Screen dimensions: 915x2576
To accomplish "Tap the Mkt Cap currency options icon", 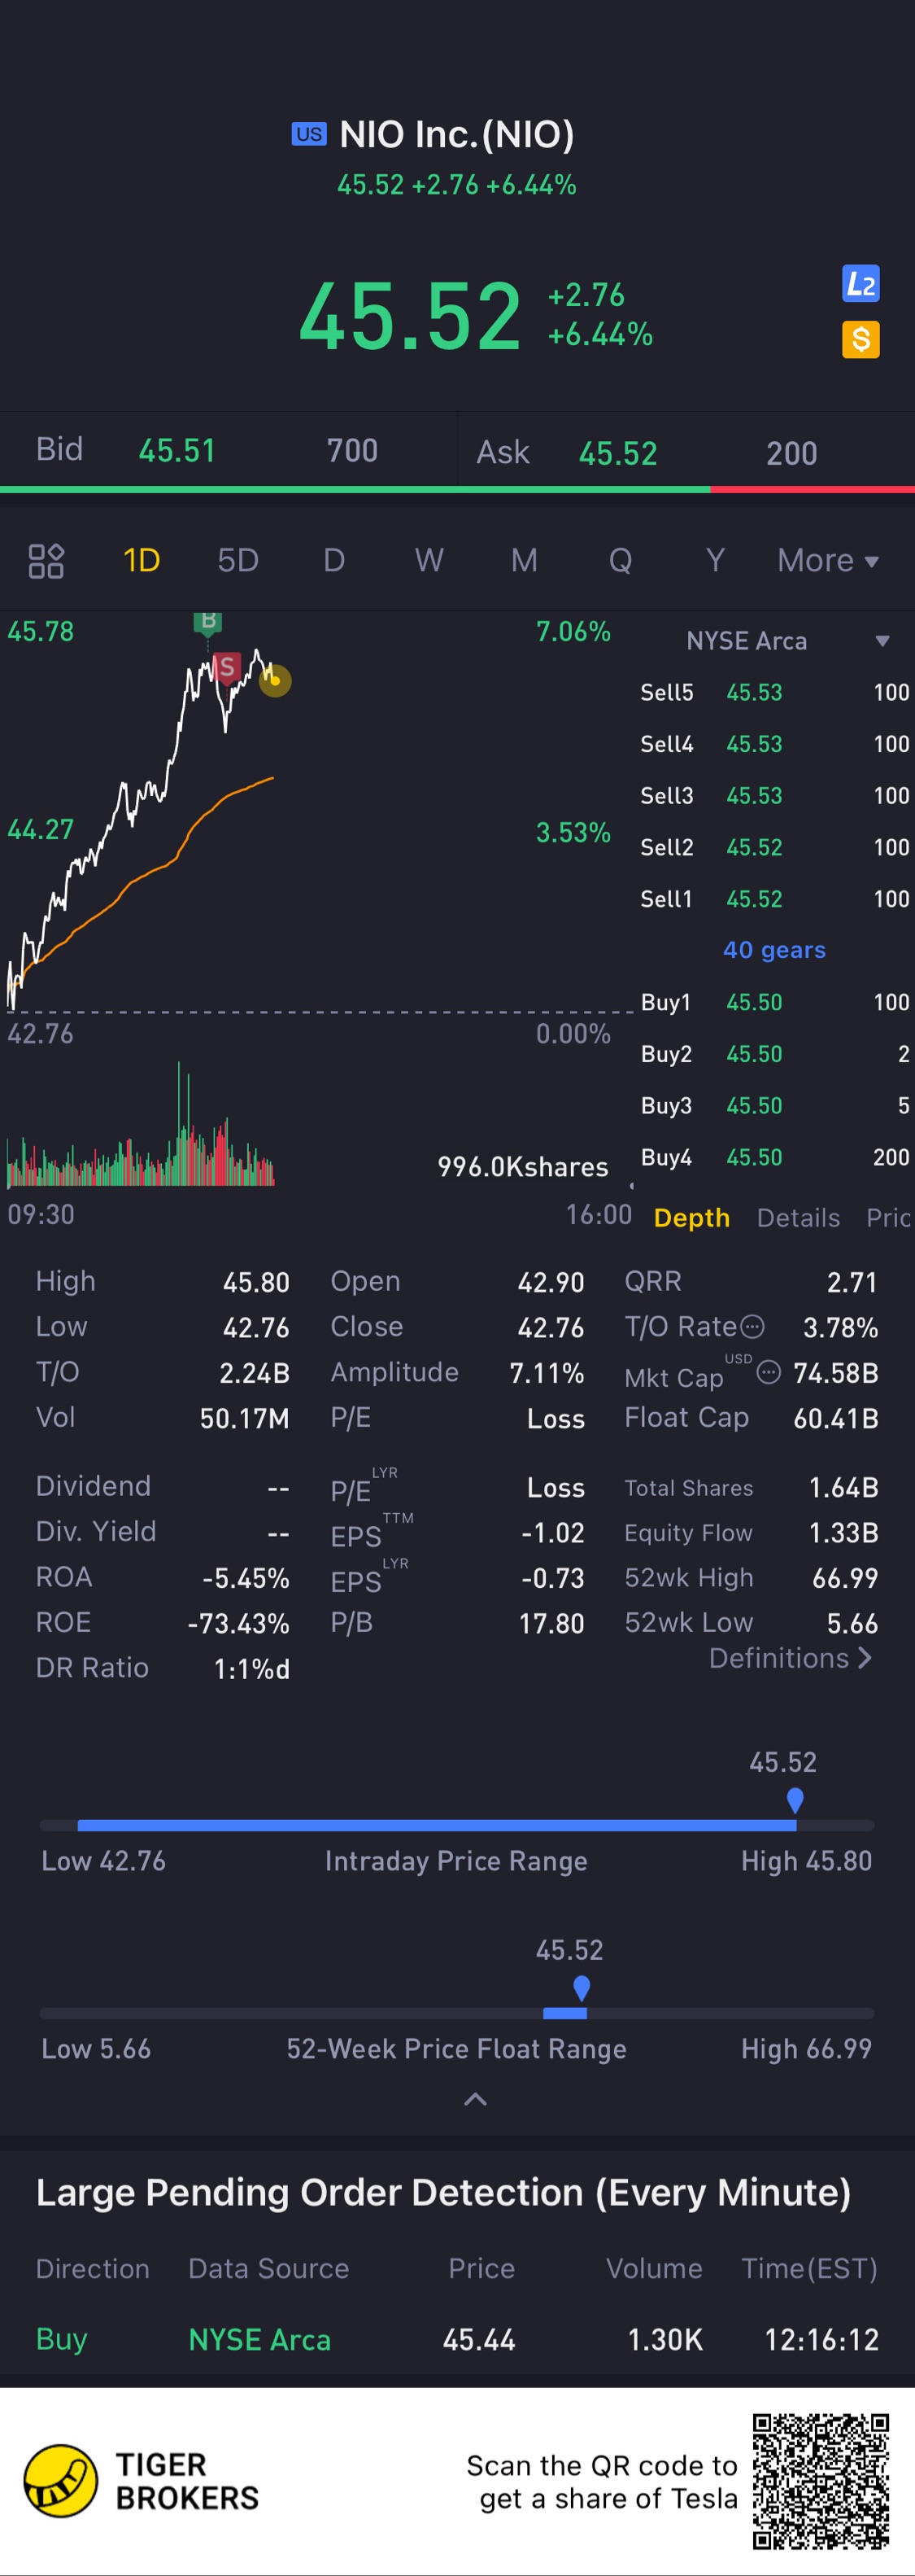I will 768,1372.
